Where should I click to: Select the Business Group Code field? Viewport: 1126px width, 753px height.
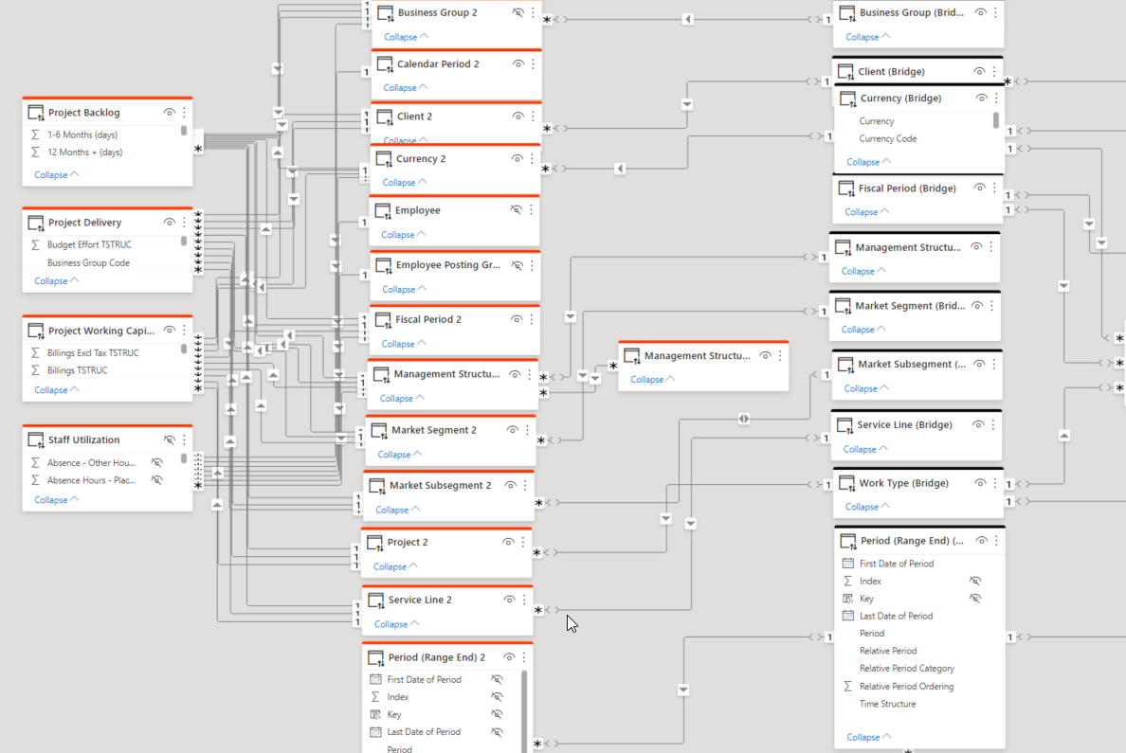(88, 263)
